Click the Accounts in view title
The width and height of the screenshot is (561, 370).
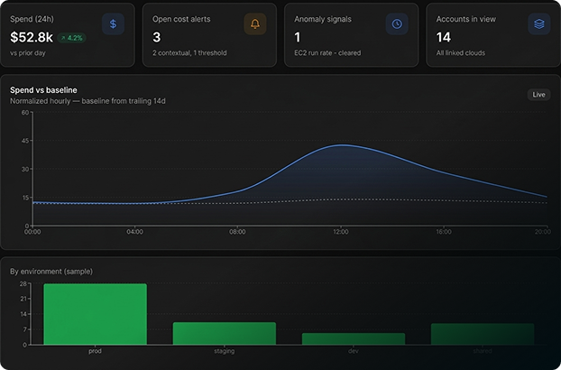465,19
